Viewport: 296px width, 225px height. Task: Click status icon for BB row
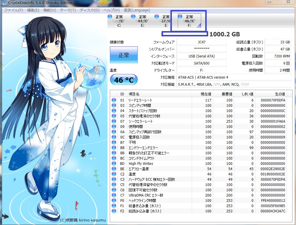point(114,153)
